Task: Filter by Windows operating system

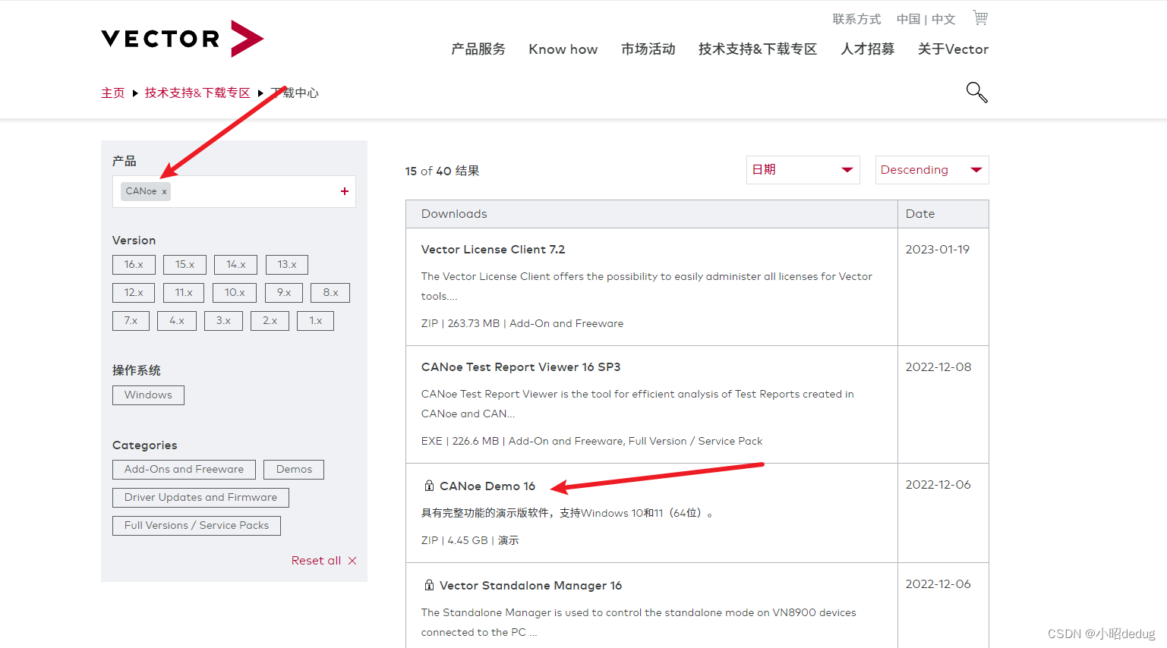Action: point(148,395)
